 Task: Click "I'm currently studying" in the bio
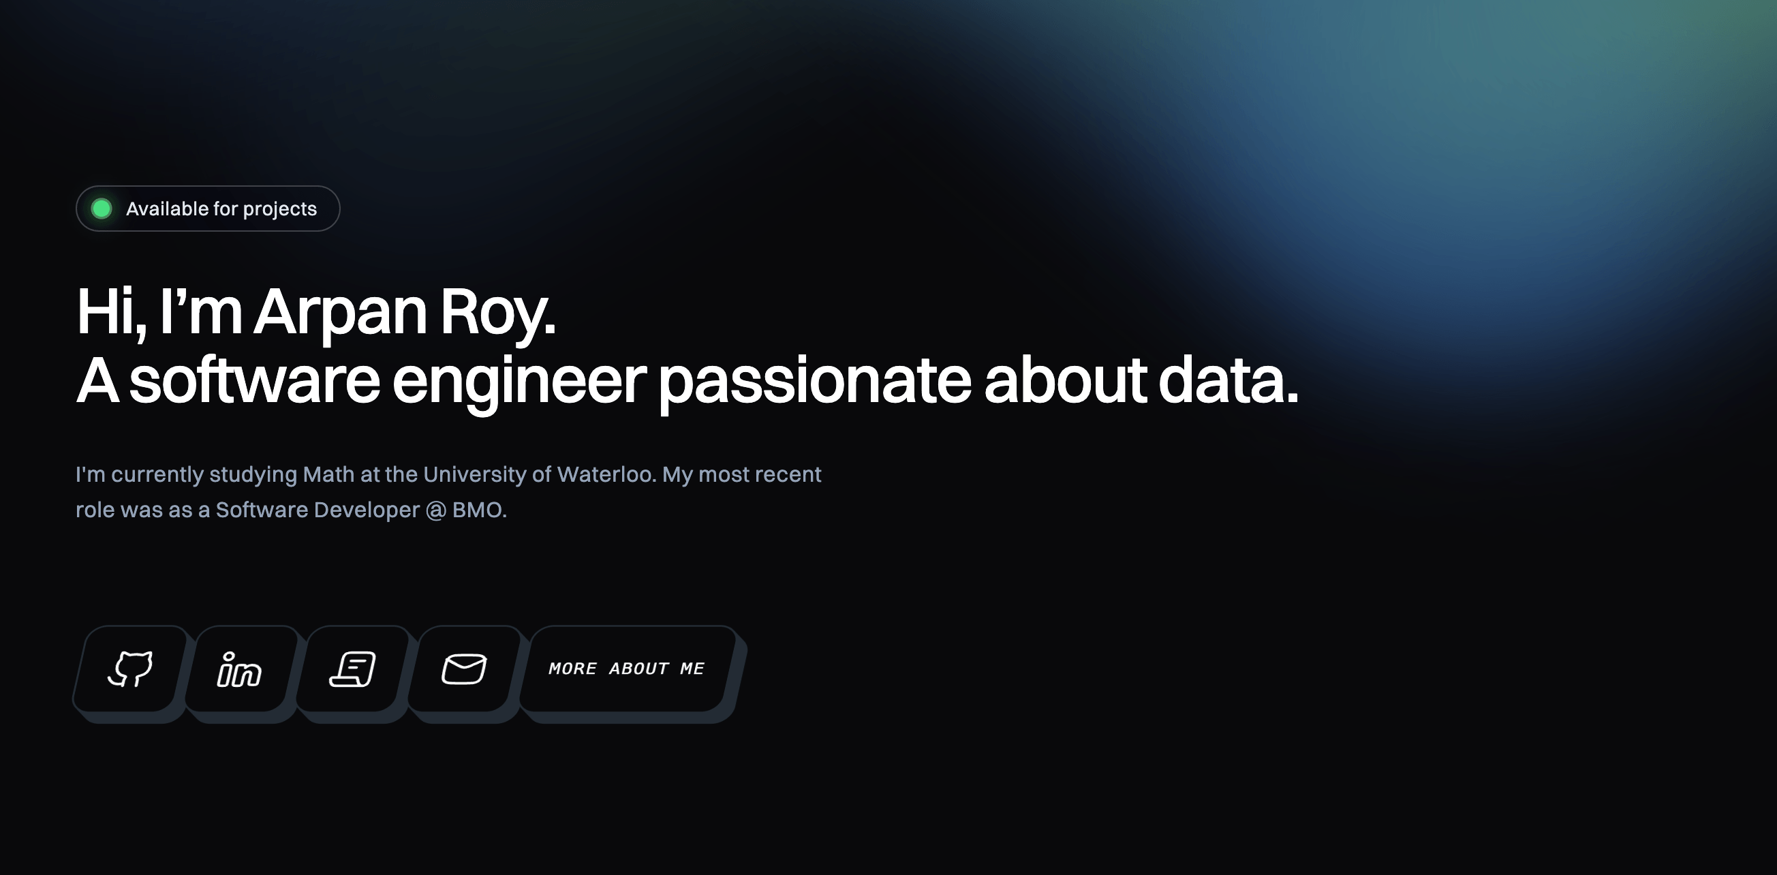186,475
